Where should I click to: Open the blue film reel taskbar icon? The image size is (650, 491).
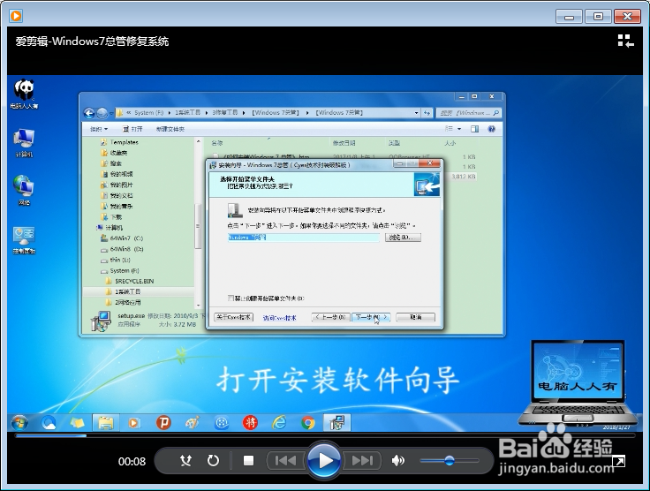222,423
